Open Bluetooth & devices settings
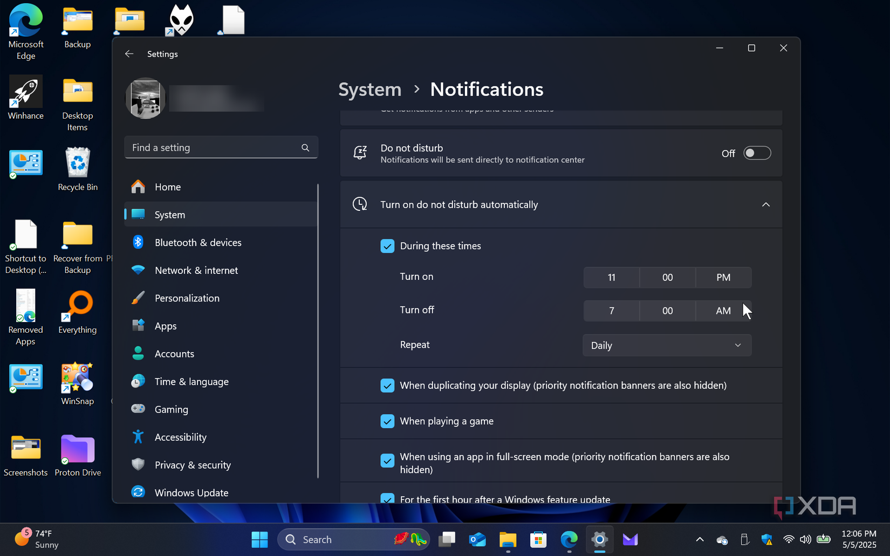Image resolution: width=890 pixels, height=556 pixels. 197,243
